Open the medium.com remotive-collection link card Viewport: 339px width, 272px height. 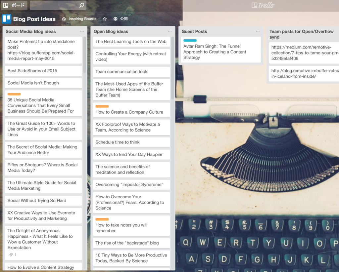(304, 53)
